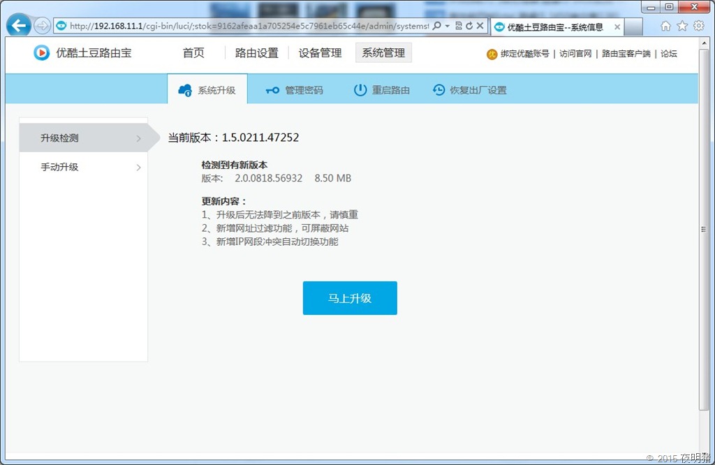
Task: Open the favorites star icon
Action: (x=682, y=26)
